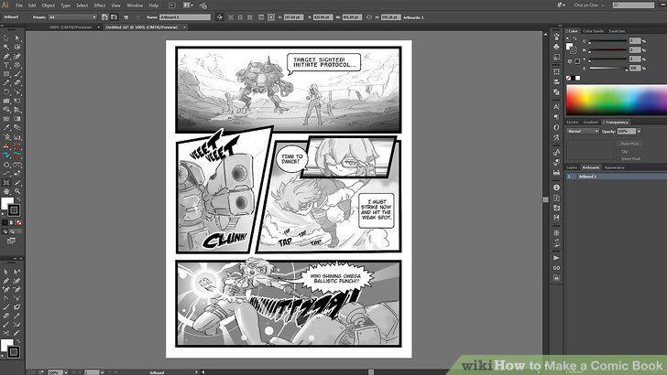Open the Object menu

tap(48, 5)
